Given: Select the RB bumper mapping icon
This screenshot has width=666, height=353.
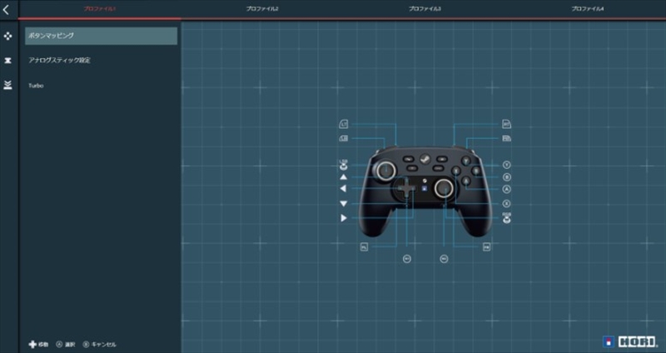Looking at the screenshot, I should [506, 138].
